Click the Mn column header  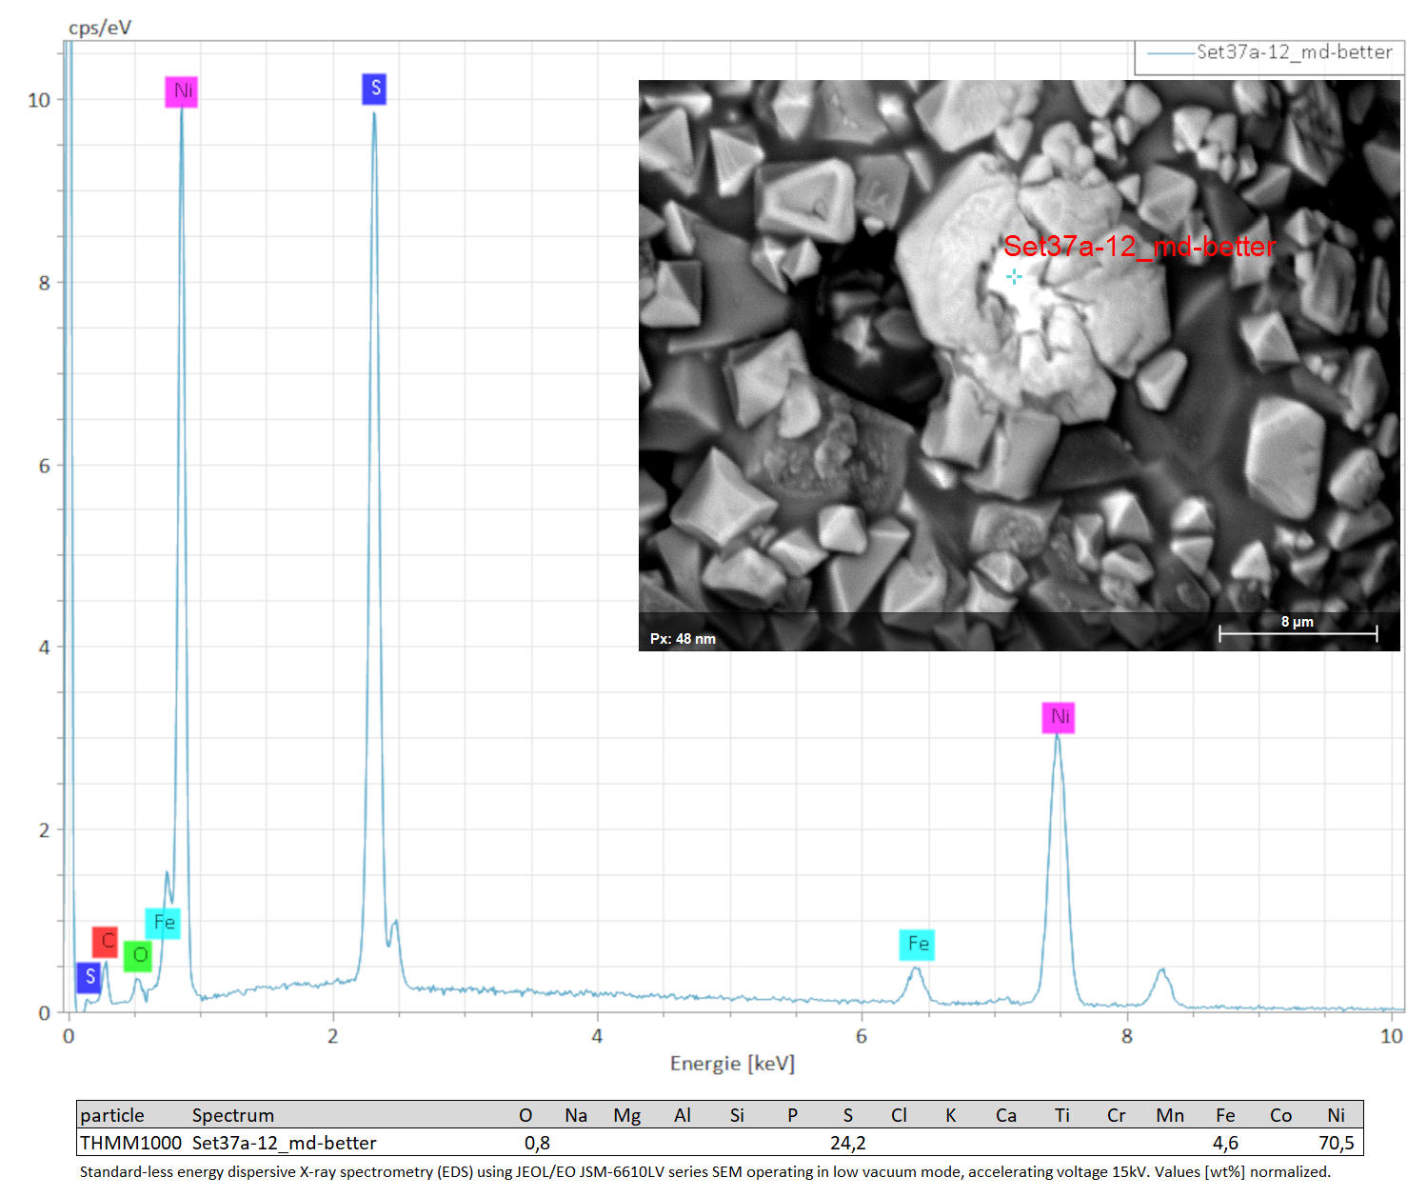pyautogui.click(x=1170, y=1115)
